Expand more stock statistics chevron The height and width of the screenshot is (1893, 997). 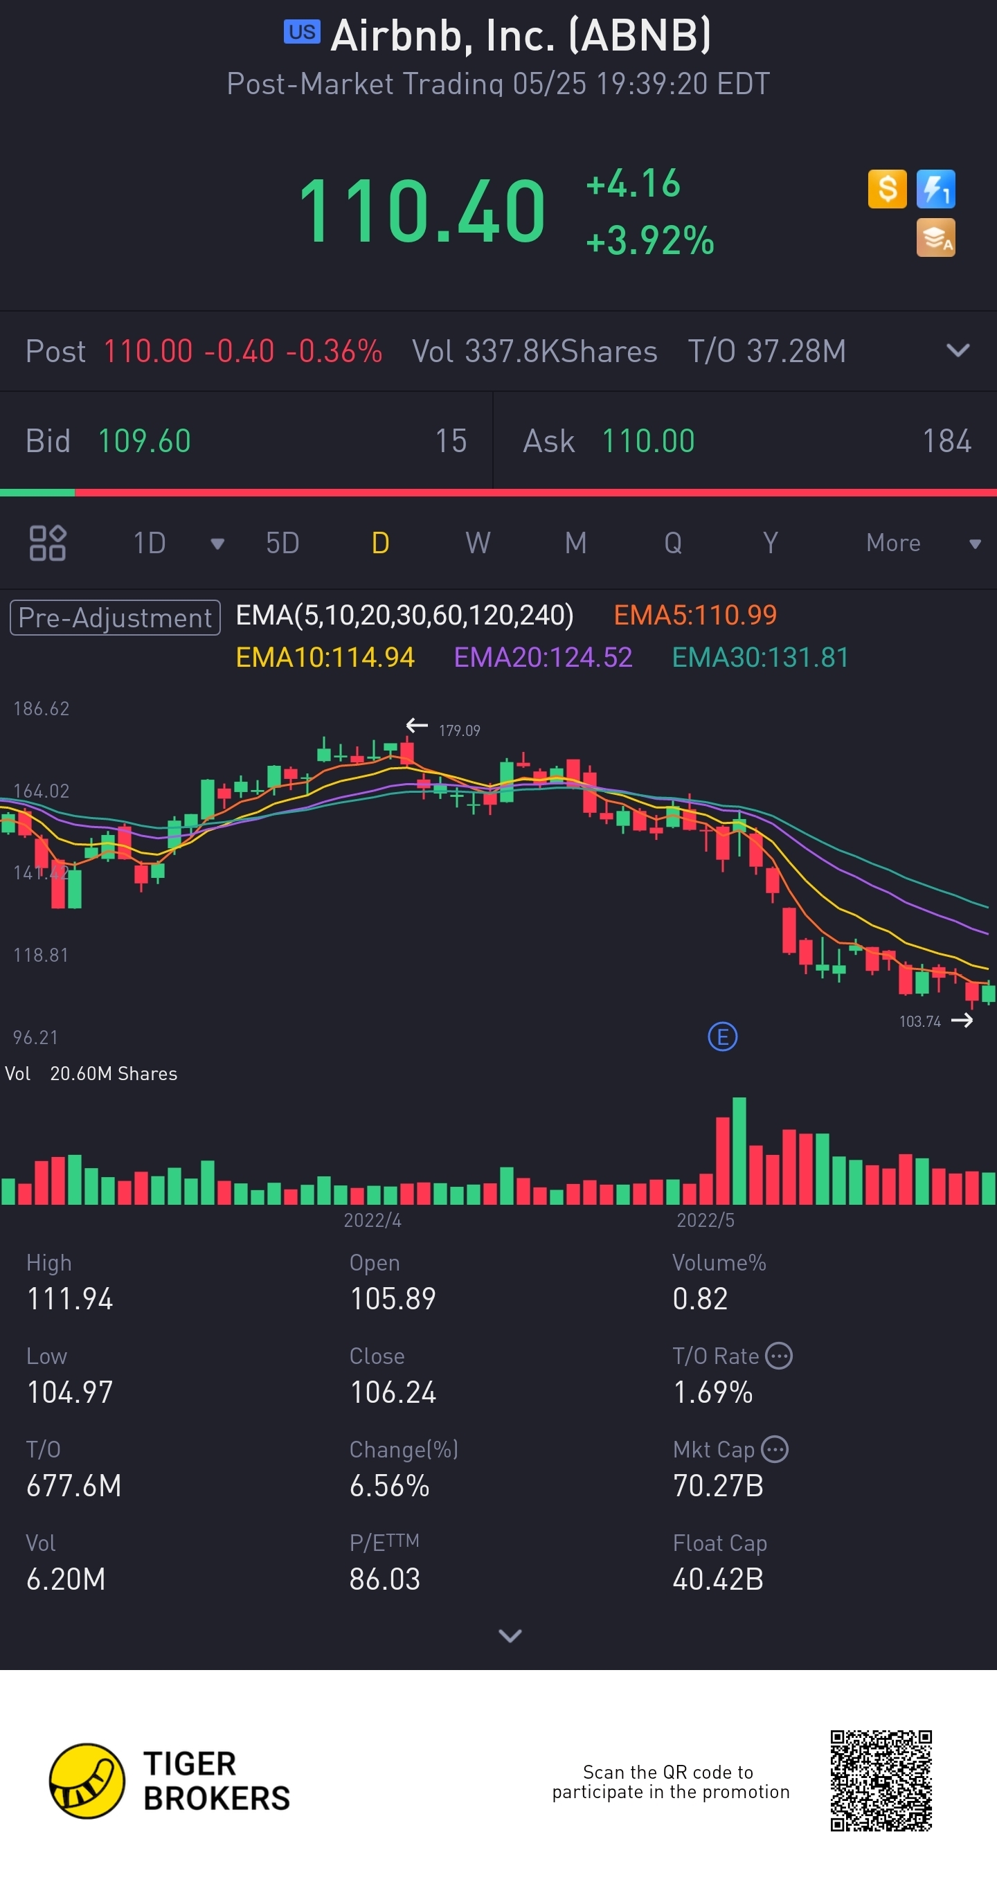pos(510,1635)
